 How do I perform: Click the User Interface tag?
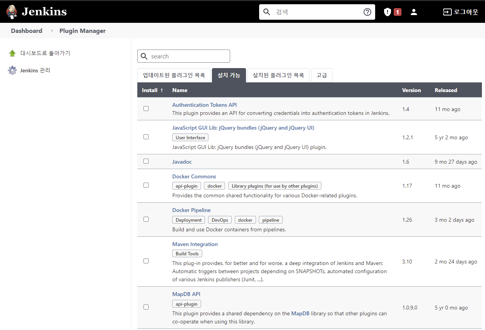pyautogui.click(x=190, y=137)
